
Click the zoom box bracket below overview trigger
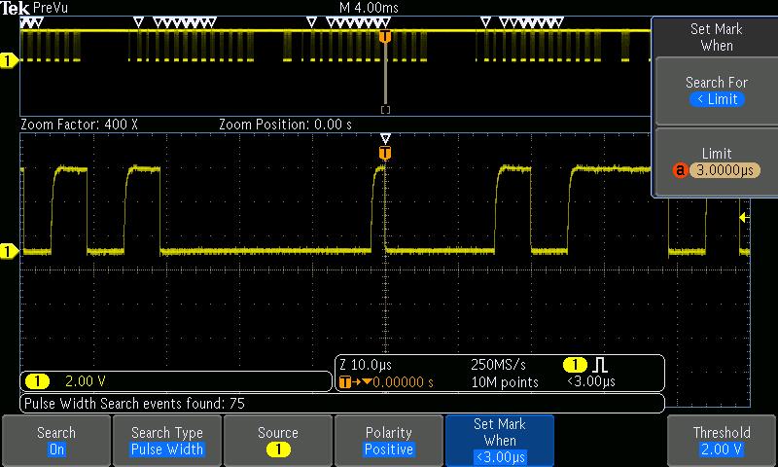[385, 110]
